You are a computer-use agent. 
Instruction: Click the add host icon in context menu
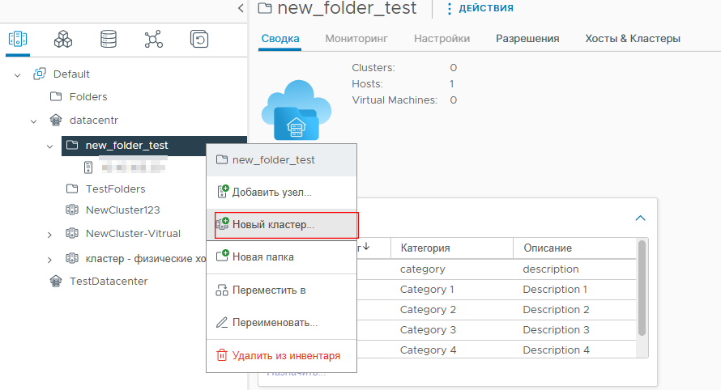tap(223, 192)
